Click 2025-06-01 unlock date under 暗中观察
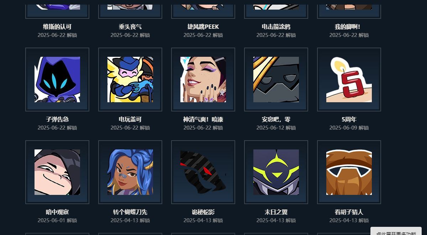The image size is (427, 235). [x=57, y=220]
